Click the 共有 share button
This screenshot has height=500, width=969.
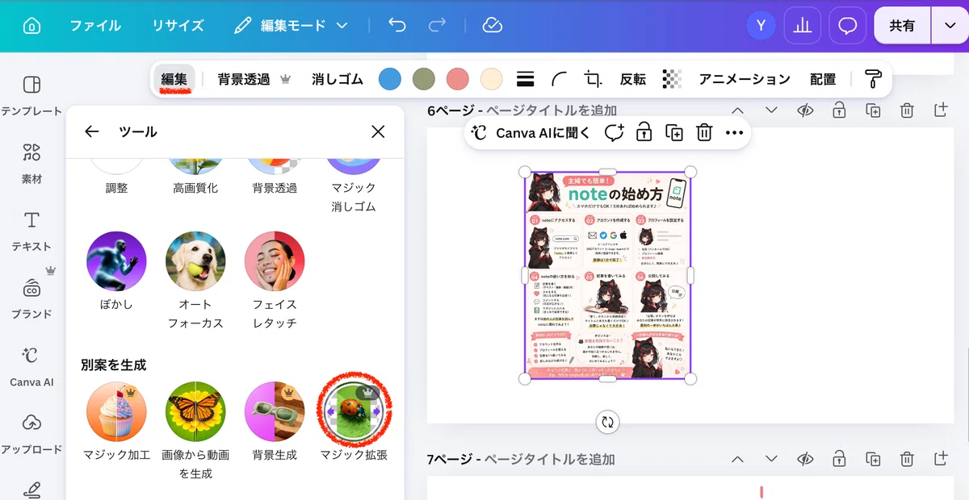point(902,26)
